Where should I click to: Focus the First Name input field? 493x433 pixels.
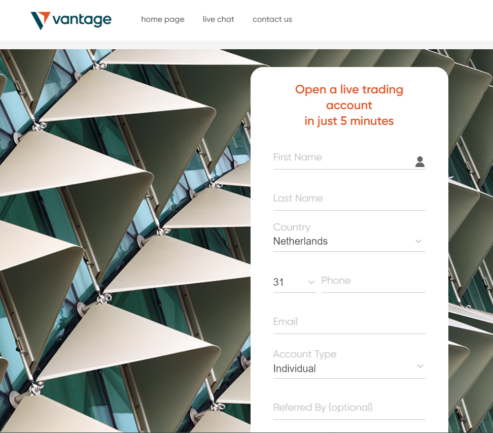[x=343, y=159]
